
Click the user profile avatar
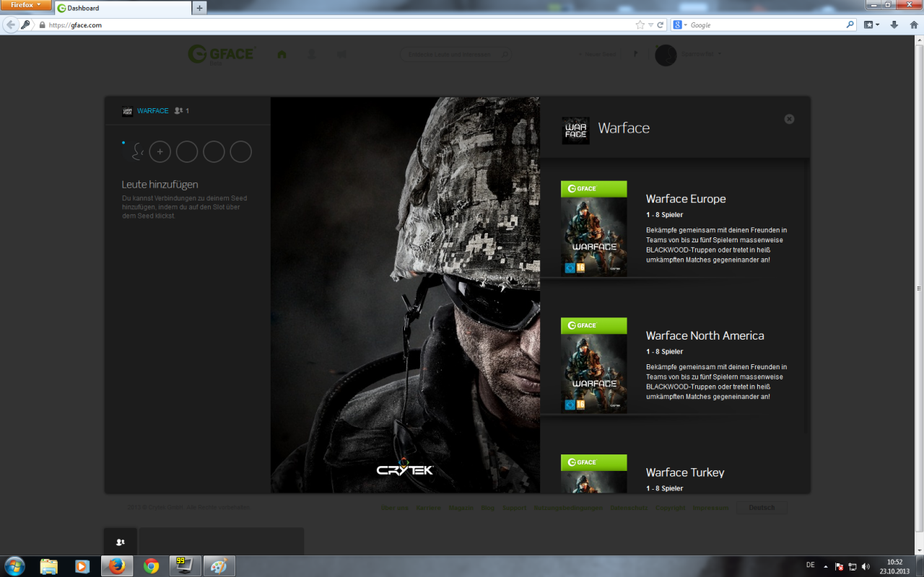pos(666,55)
